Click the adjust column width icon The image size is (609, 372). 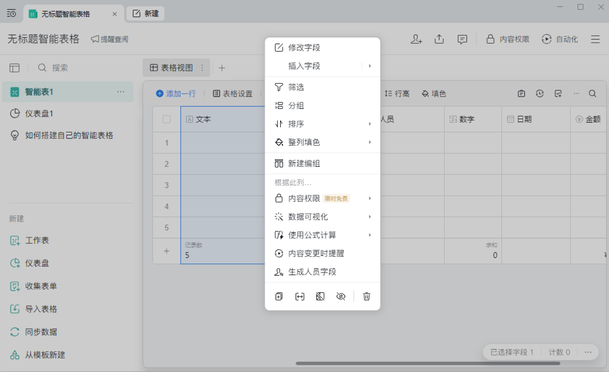coord(300,296)
